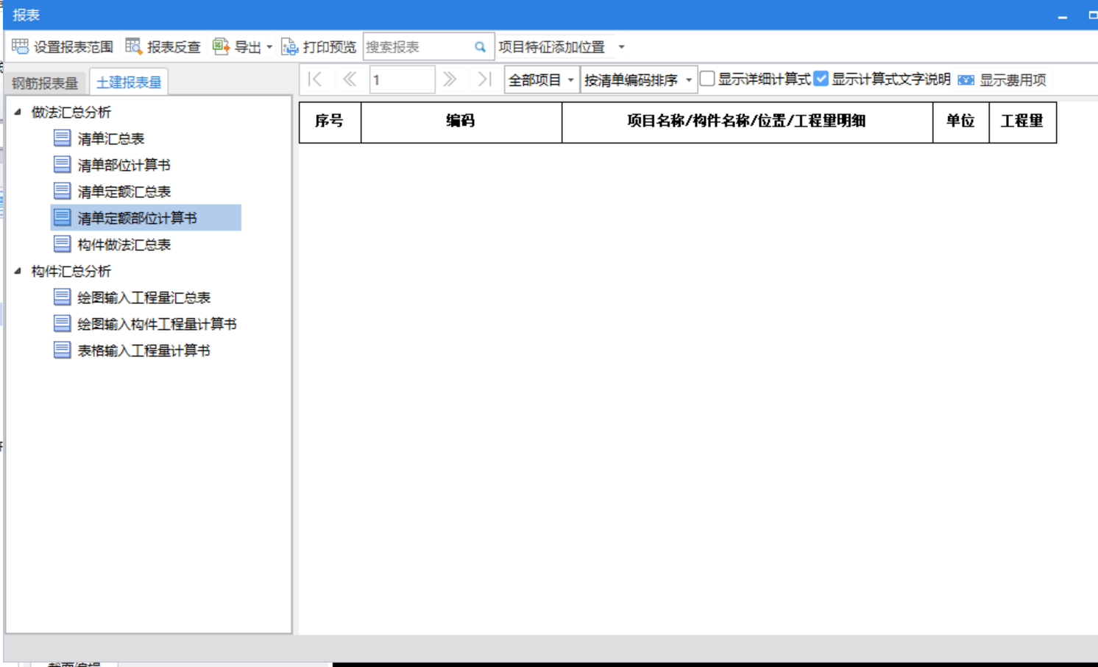
Task: Select 清单部位计算书 report
Action: click(x=124, y=165)
